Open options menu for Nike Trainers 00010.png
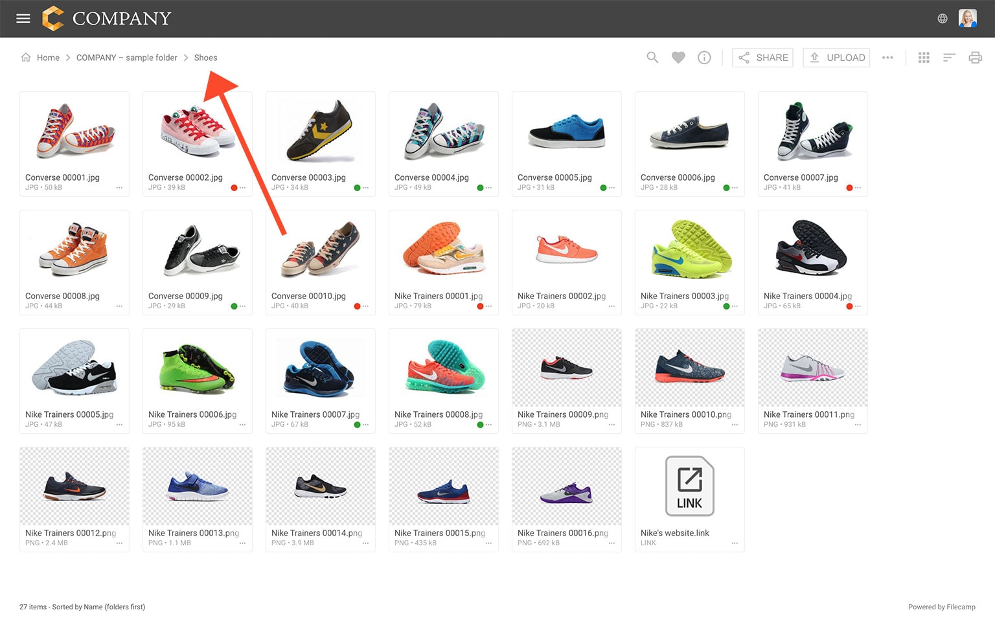The height and width of the screenshot is (621, 995). click(735, 425)
